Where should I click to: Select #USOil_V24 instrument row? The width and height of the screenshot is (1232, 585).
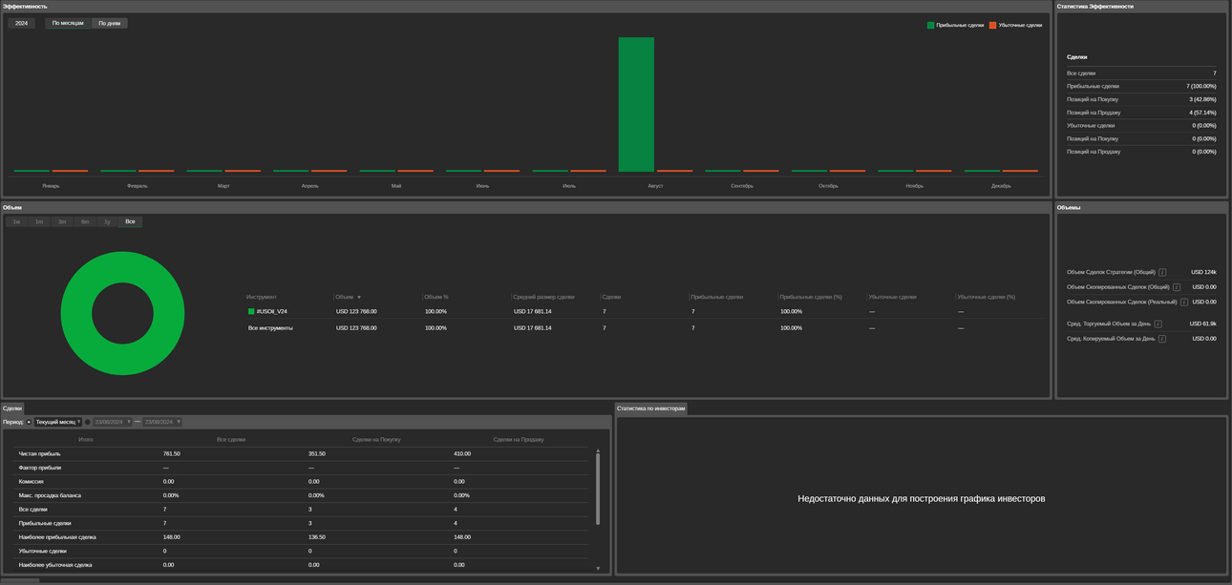pos(647,311)
